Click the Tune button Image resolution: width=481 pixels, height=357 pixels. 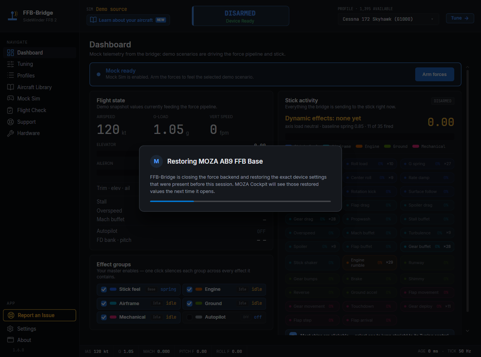pyautogui.click(x=460, y=18)
